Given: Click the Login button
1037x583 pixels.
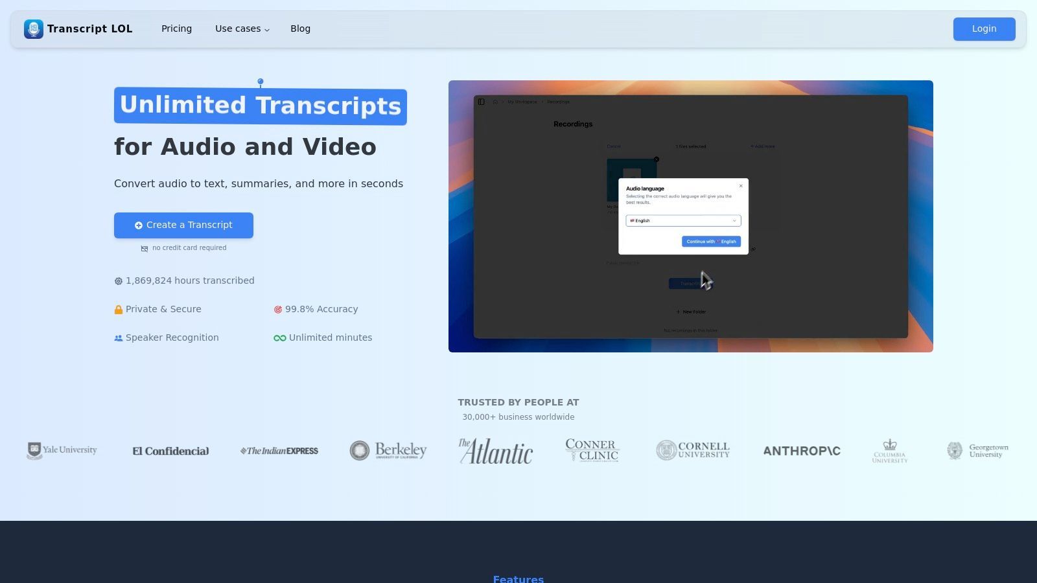Looking at the screenshot, I should point(984,29).
